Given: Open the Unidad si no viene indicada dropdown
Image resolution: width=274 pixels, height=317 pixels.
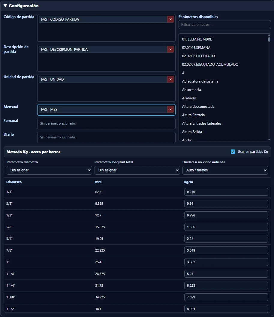Looking at the screenshot, I should 225,170.
